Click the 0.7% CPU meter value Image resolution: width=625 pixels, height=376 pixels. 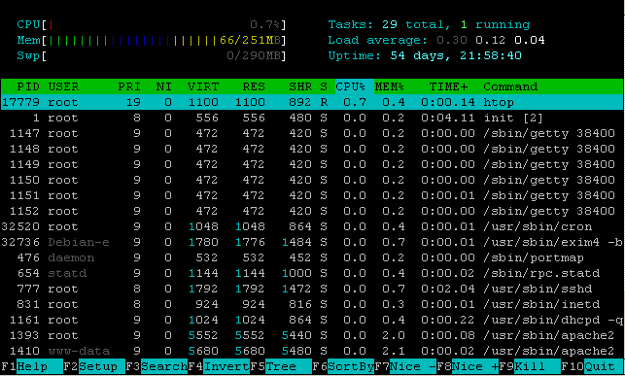(x=265, y=24)
